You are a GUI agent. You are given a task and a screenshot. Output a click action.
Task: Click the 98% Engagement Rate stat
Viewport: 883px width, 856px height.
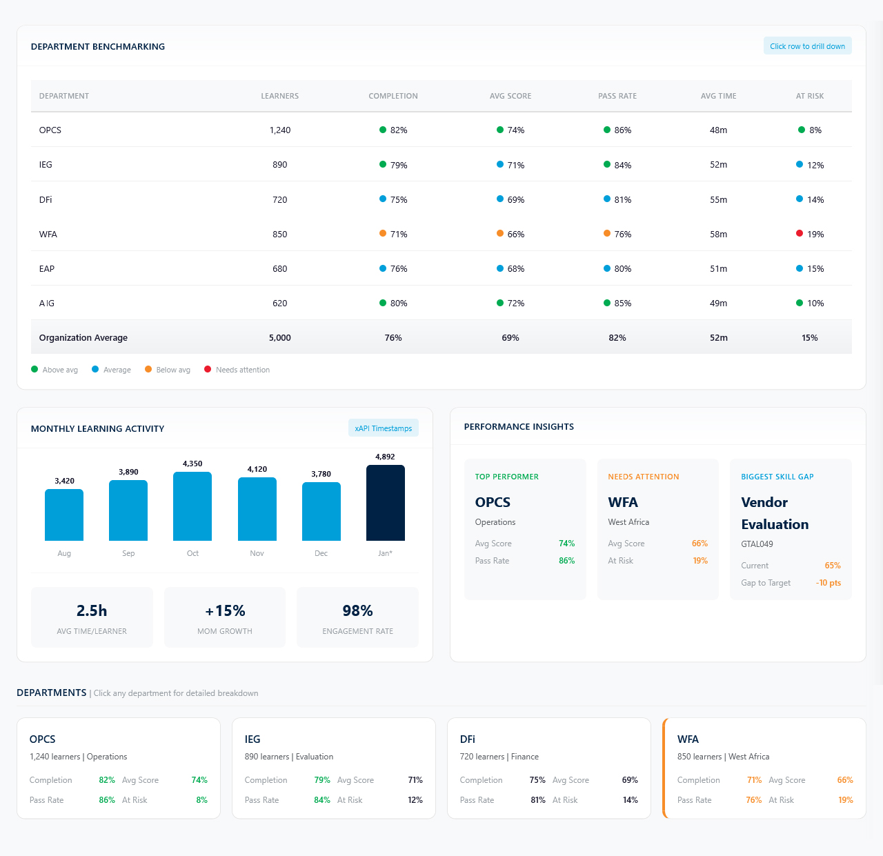pos(357,617)
